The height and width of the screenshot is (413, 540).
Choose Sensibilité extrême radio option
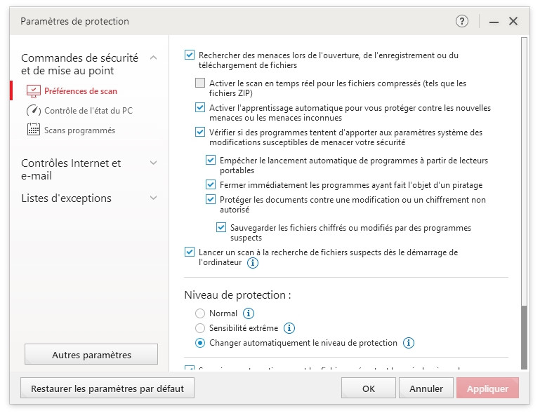(200, 328)
